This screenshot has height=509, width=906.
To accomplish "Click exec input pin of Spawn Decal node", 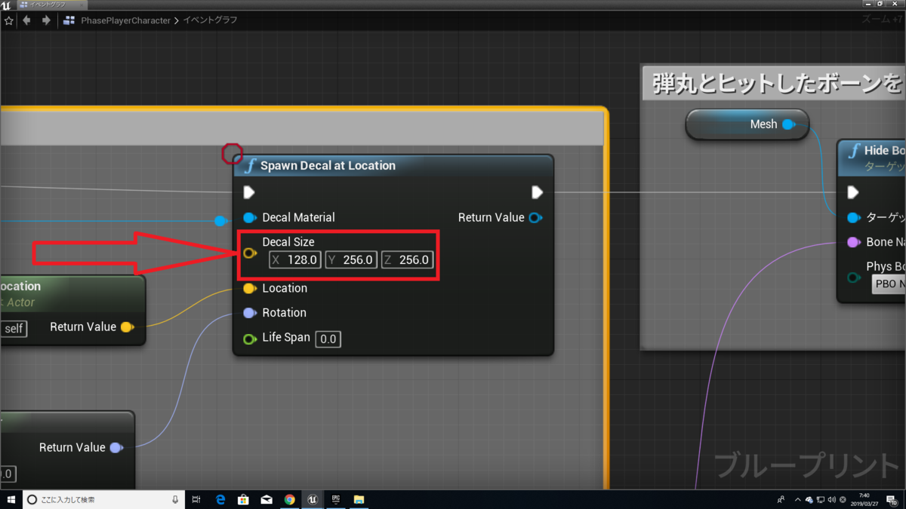I will point(249,192).
